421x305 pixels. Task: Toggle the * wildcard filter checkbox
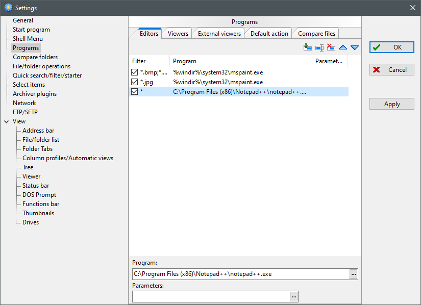tap(135, 91)
